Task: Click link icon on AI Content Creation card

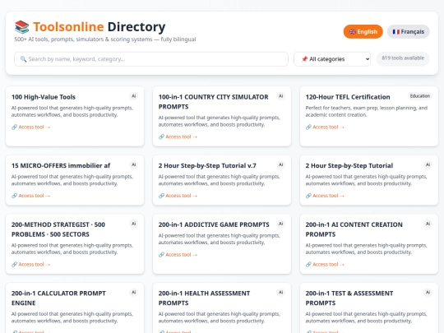Action: pyautogui.click(x=308, y=265)
